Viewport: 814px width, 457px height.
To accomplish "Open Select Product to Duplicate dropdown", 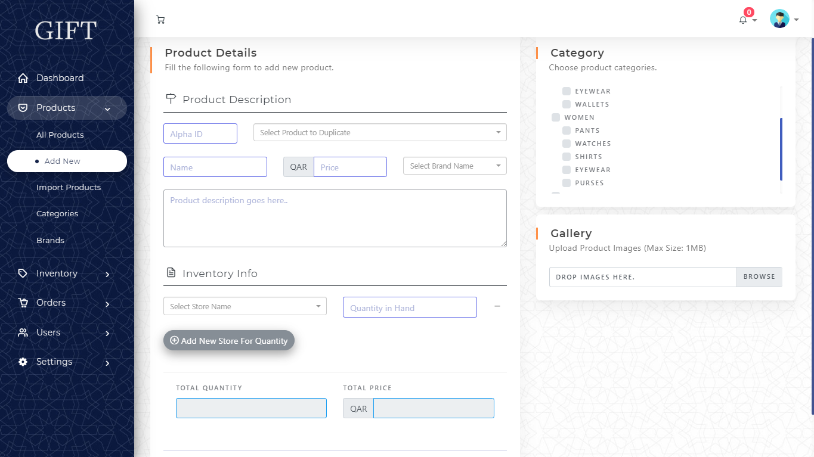I will pos(380,132).
